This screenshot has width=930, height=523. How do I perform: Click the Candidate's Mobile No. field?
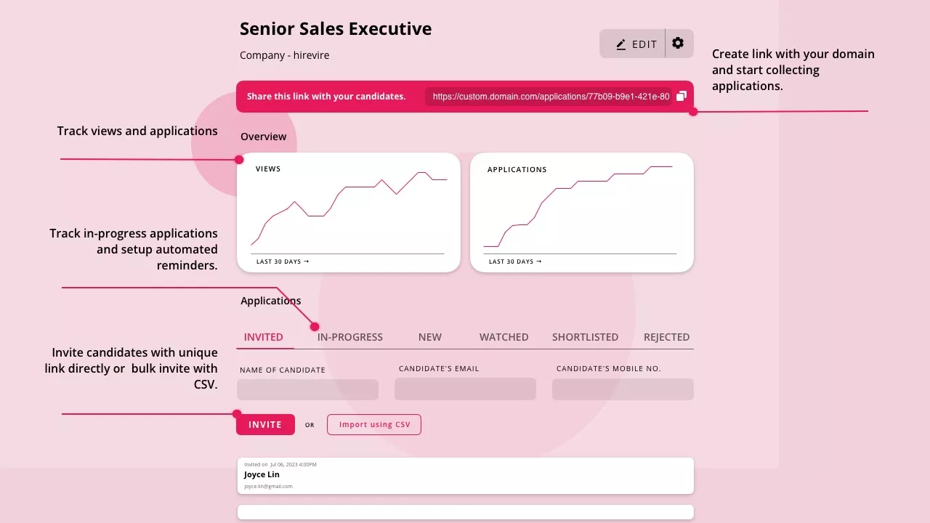[623, 389]
